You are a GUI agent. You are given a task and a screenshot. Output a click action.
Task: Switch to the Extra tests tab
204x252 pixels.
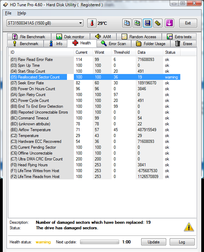tap(179, 37)
